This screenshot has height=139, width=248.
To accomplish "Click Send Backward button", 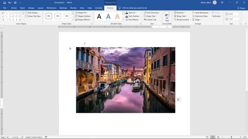I will point(200,13).
